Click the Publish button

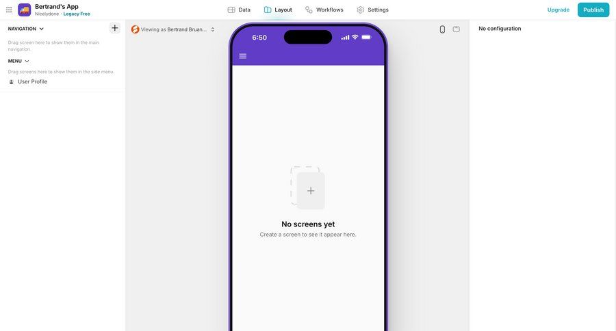[x=593, y=10]
